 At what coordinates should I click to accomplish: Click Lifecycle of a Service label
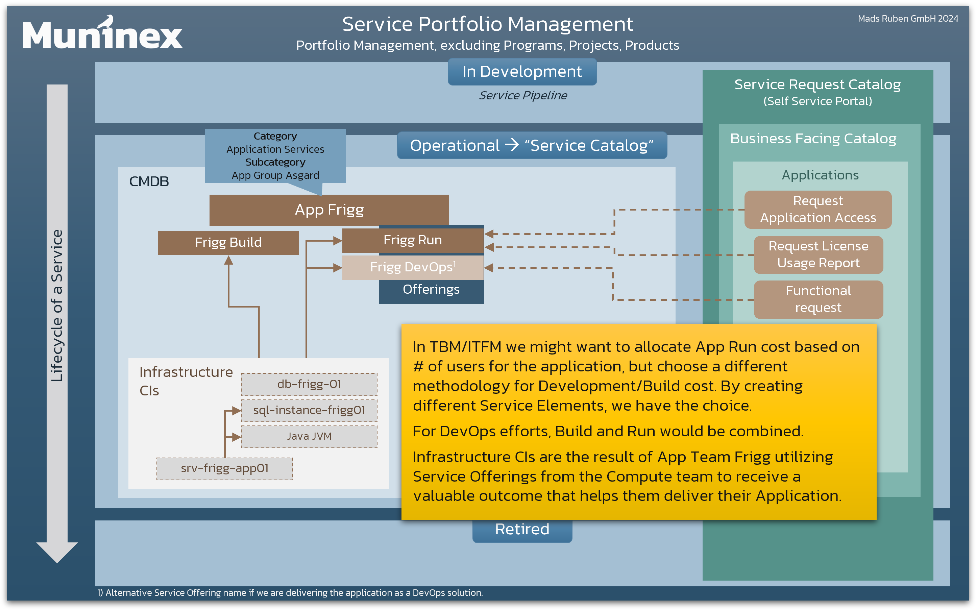[x=57, y=306]
